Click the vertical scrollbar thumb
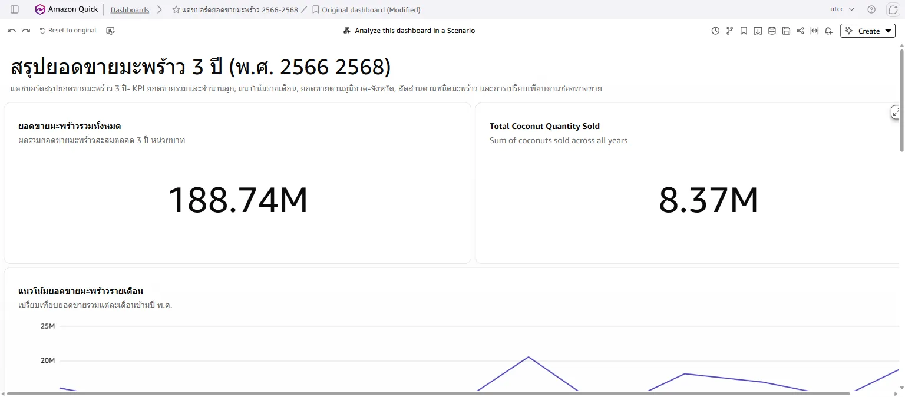The image size is (905, 397). (x=901, y=100)
